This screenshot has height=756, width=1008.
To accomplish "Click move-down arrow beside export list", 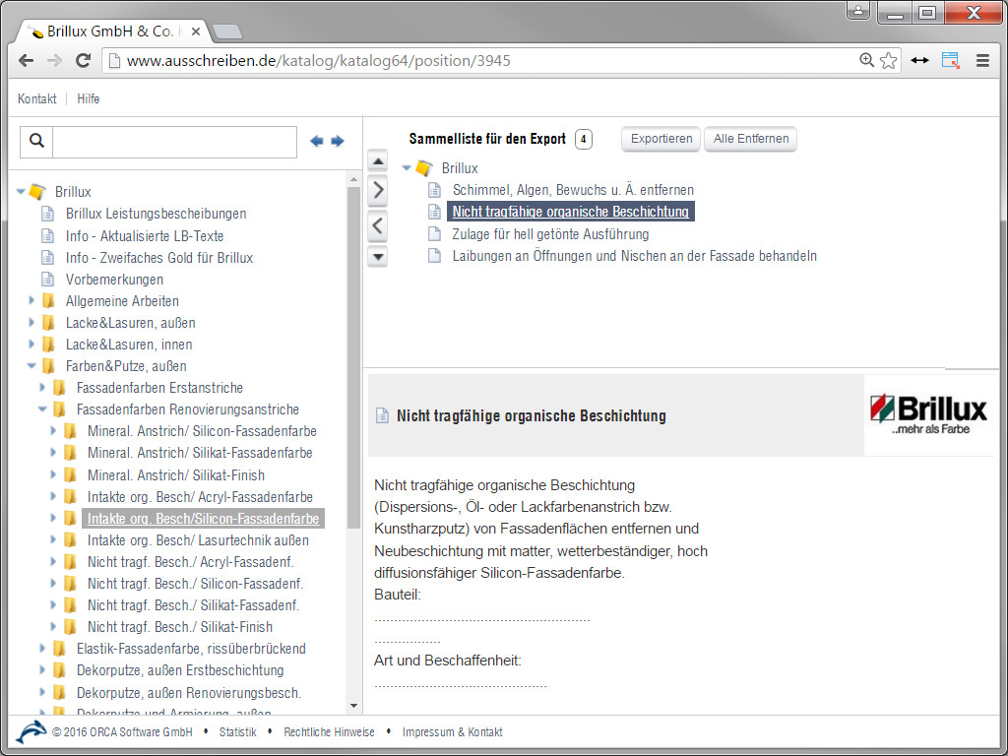I will (x=377, y=257).
